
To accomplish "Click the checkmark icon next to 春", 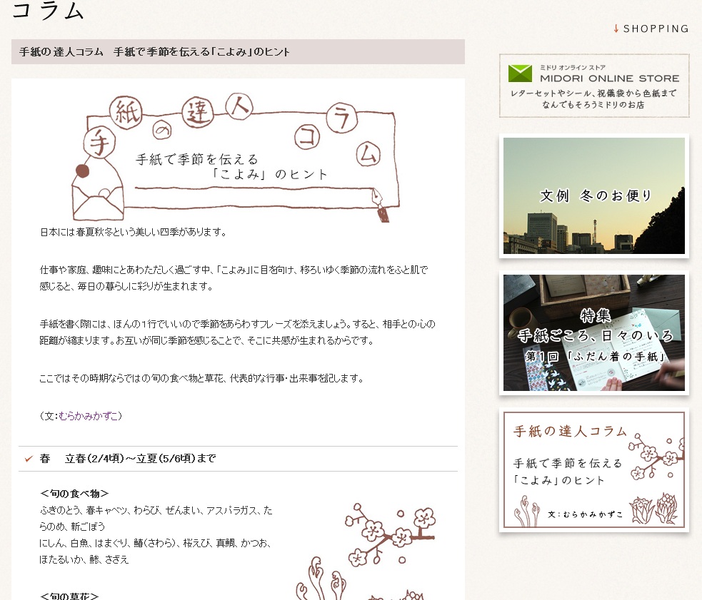I will [x=29, y=459].
